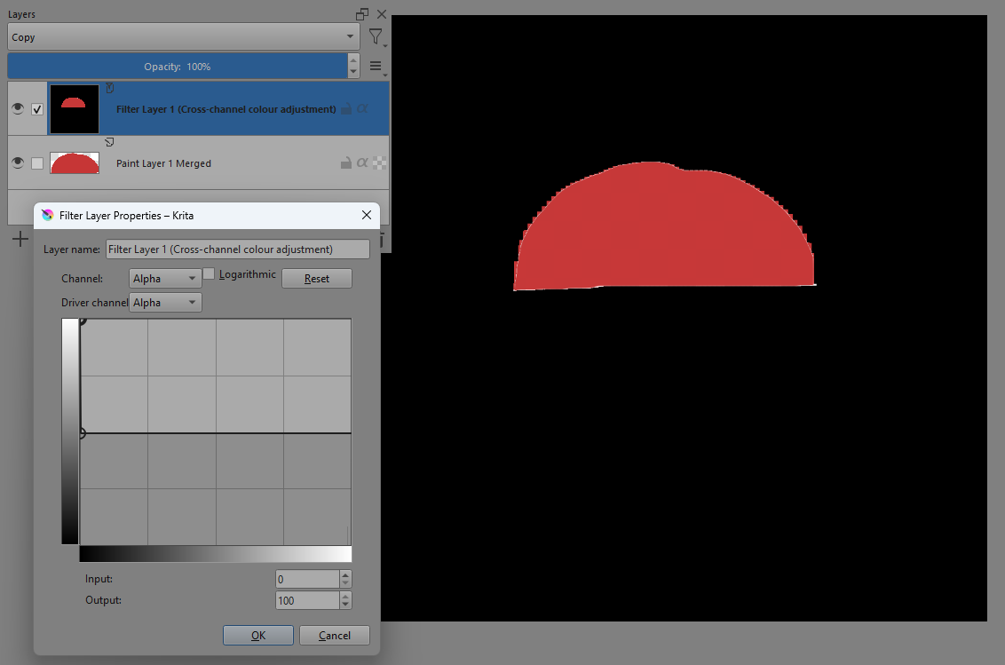Viewport: 1005px width, 665px height.
Task: Reset the curve with the Reset button
Action: [x=316, y=279]
